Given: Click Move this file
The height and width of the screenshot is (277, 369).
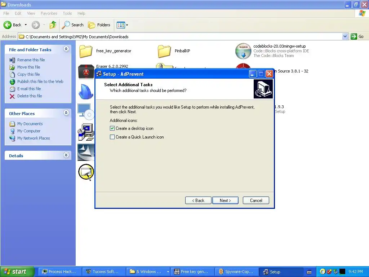Looking at the screenshot, I should [x=28, y=67].
